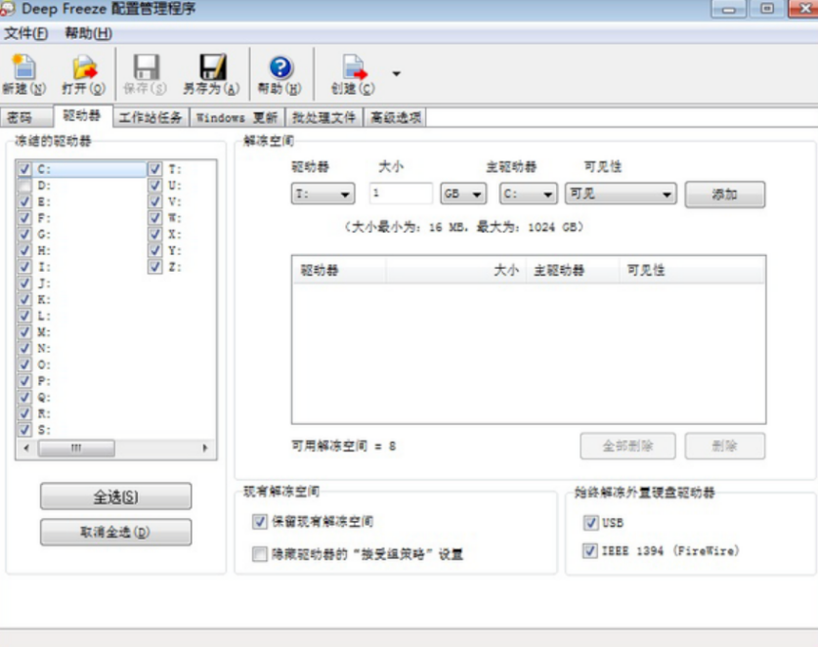Screen dimensions: 818x647
Task: Click the 删除 button
Action: pos(724,446)
